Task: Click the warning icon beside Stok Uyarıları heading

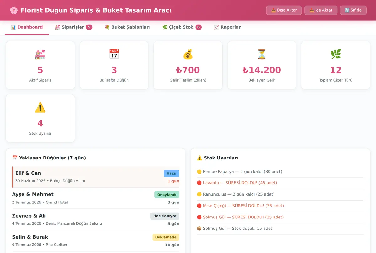Action: (200, 158)
